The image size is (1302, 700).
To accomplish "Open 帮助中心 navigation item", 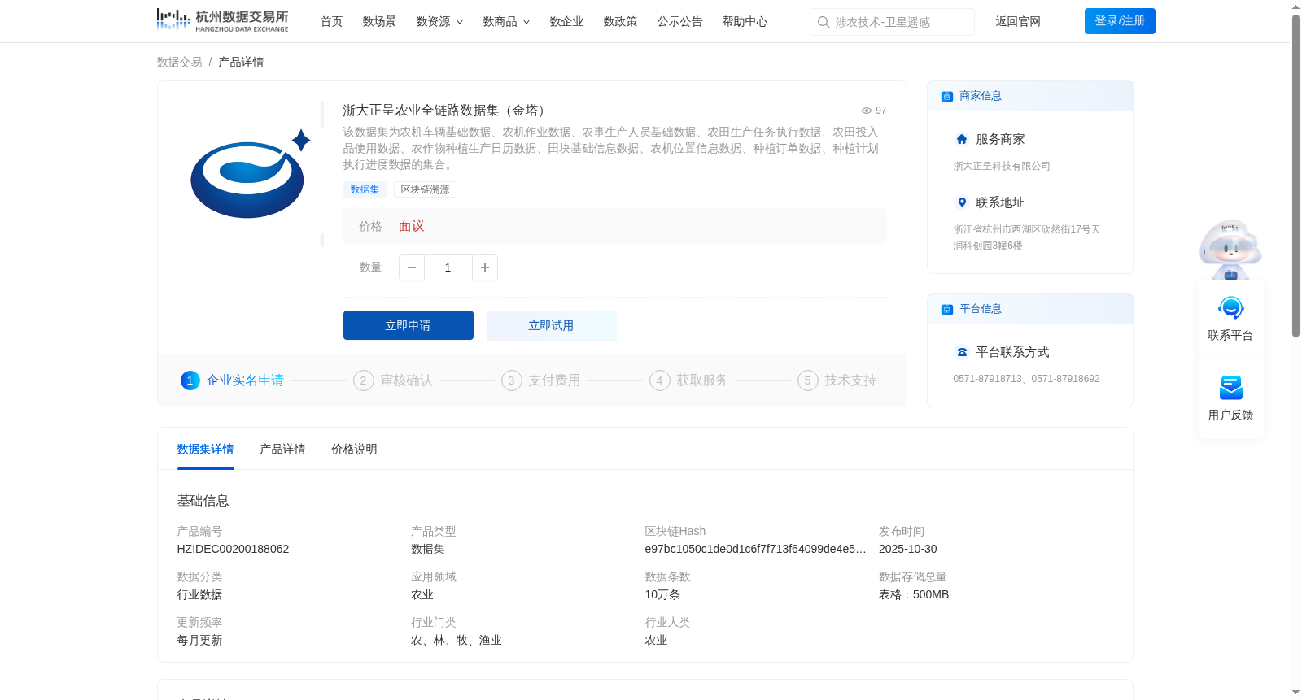I will point(745,22).
